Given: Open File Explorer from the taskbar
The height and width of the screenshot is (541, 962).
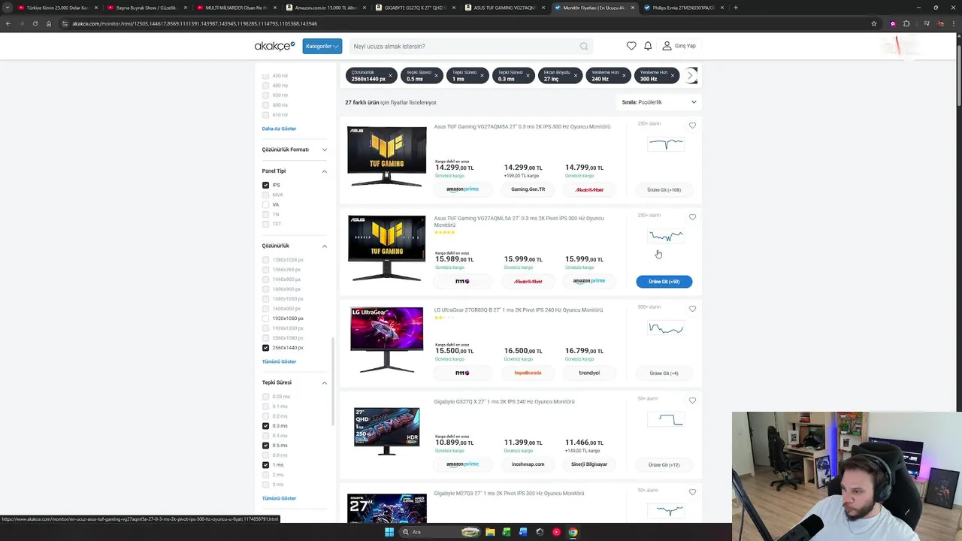Looking at the screenshot, I should tap(490, 532).
